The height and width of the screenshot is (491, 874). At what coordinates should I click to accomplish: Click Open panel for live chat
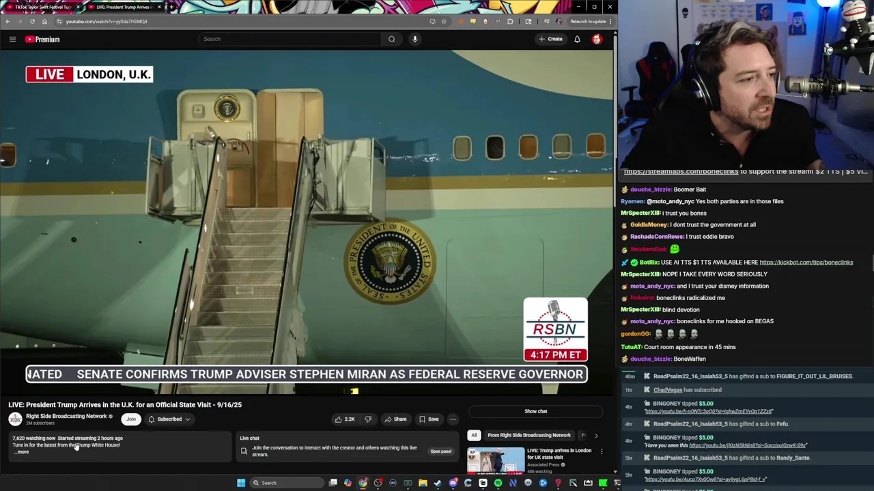pyautogui.click(x=440, y=451)
